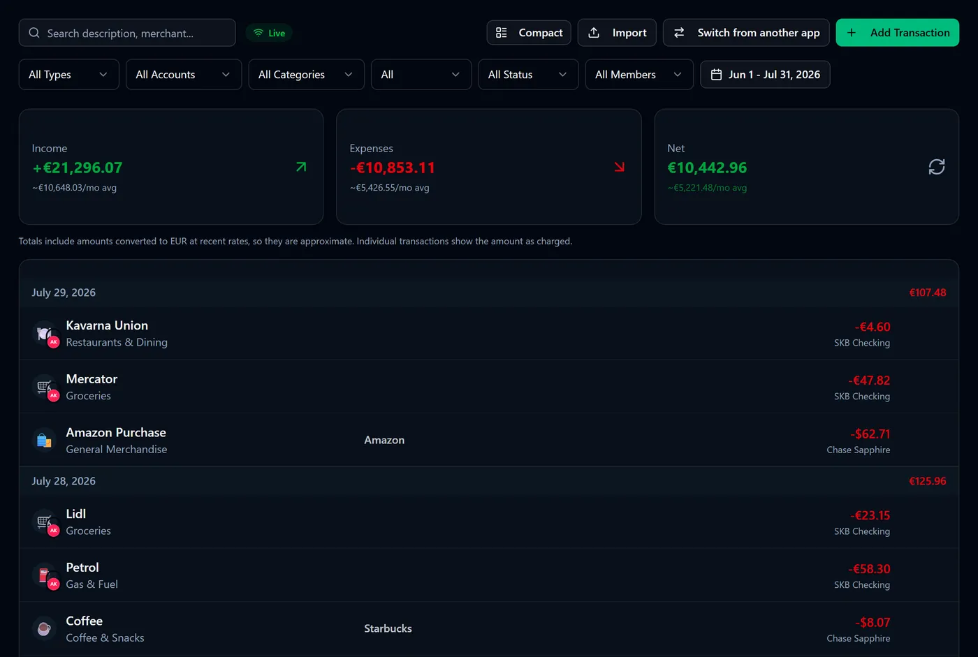The width and height of the screenshot is (978, 657).
Task: Click the -€10,853.11 expenses total
Action: (393, 168)
